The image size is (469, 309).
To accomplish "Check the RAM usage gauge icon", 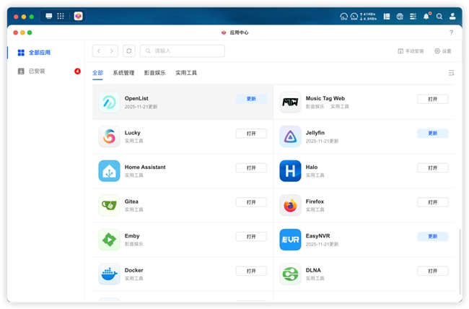I will [x=354, y=17].
